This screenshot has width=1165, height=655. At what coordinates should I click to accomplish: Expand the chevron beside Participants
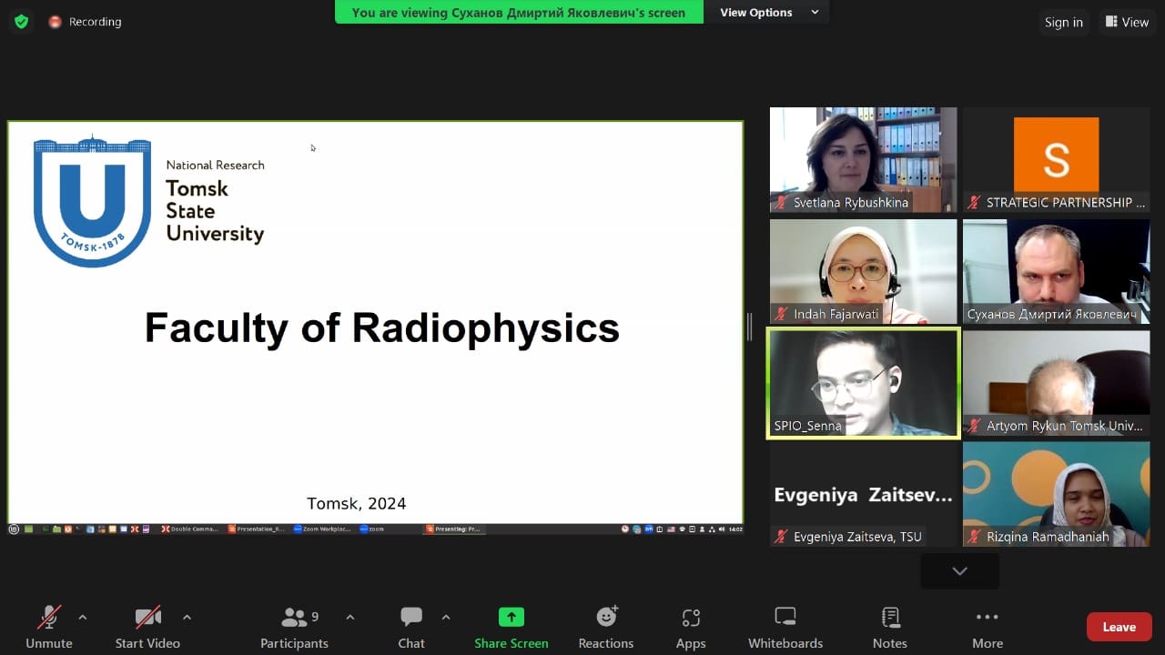(x=349, y=618)
